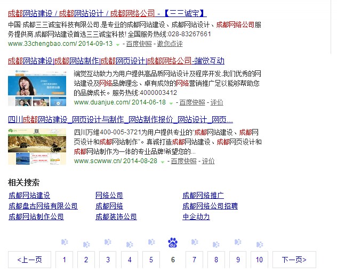
Task: Click the www.scwww.cn URL text
Action: pyautogui.click(x=98, y=161)
